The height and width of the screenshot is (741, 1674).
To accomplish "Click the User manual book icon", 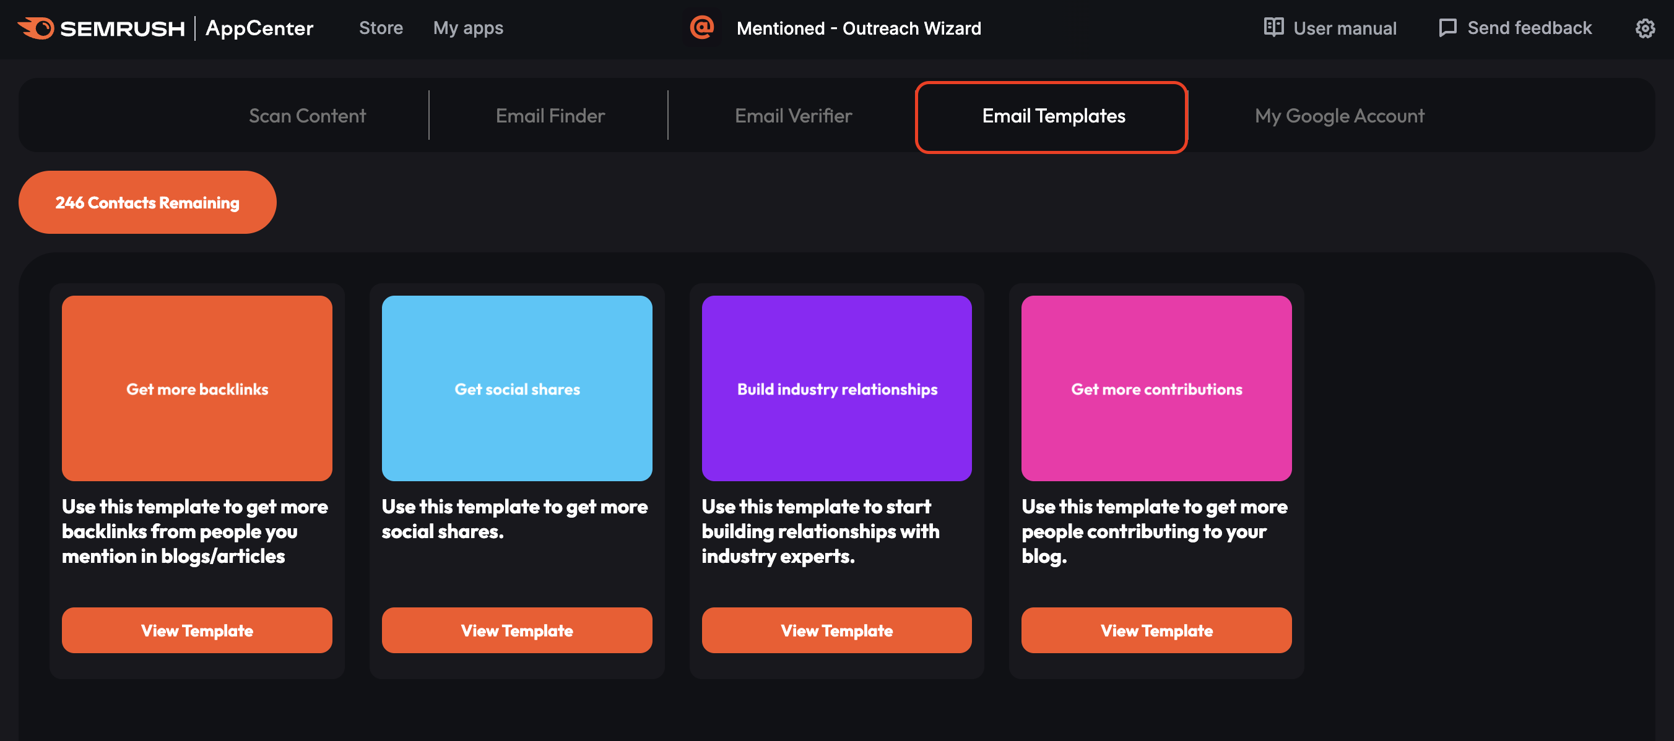I will pyautogui.click(x=1274, y=27).
